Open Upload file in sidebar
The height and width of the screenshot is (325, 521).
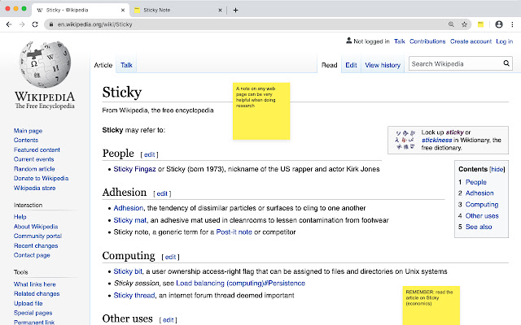[x=28, y=303]
